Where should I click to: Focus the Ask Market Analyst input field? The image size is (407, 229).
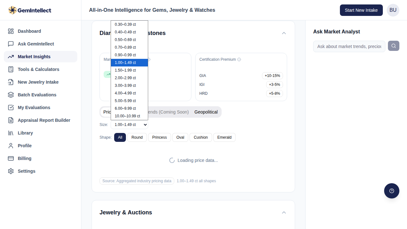(x=349, y=46)
